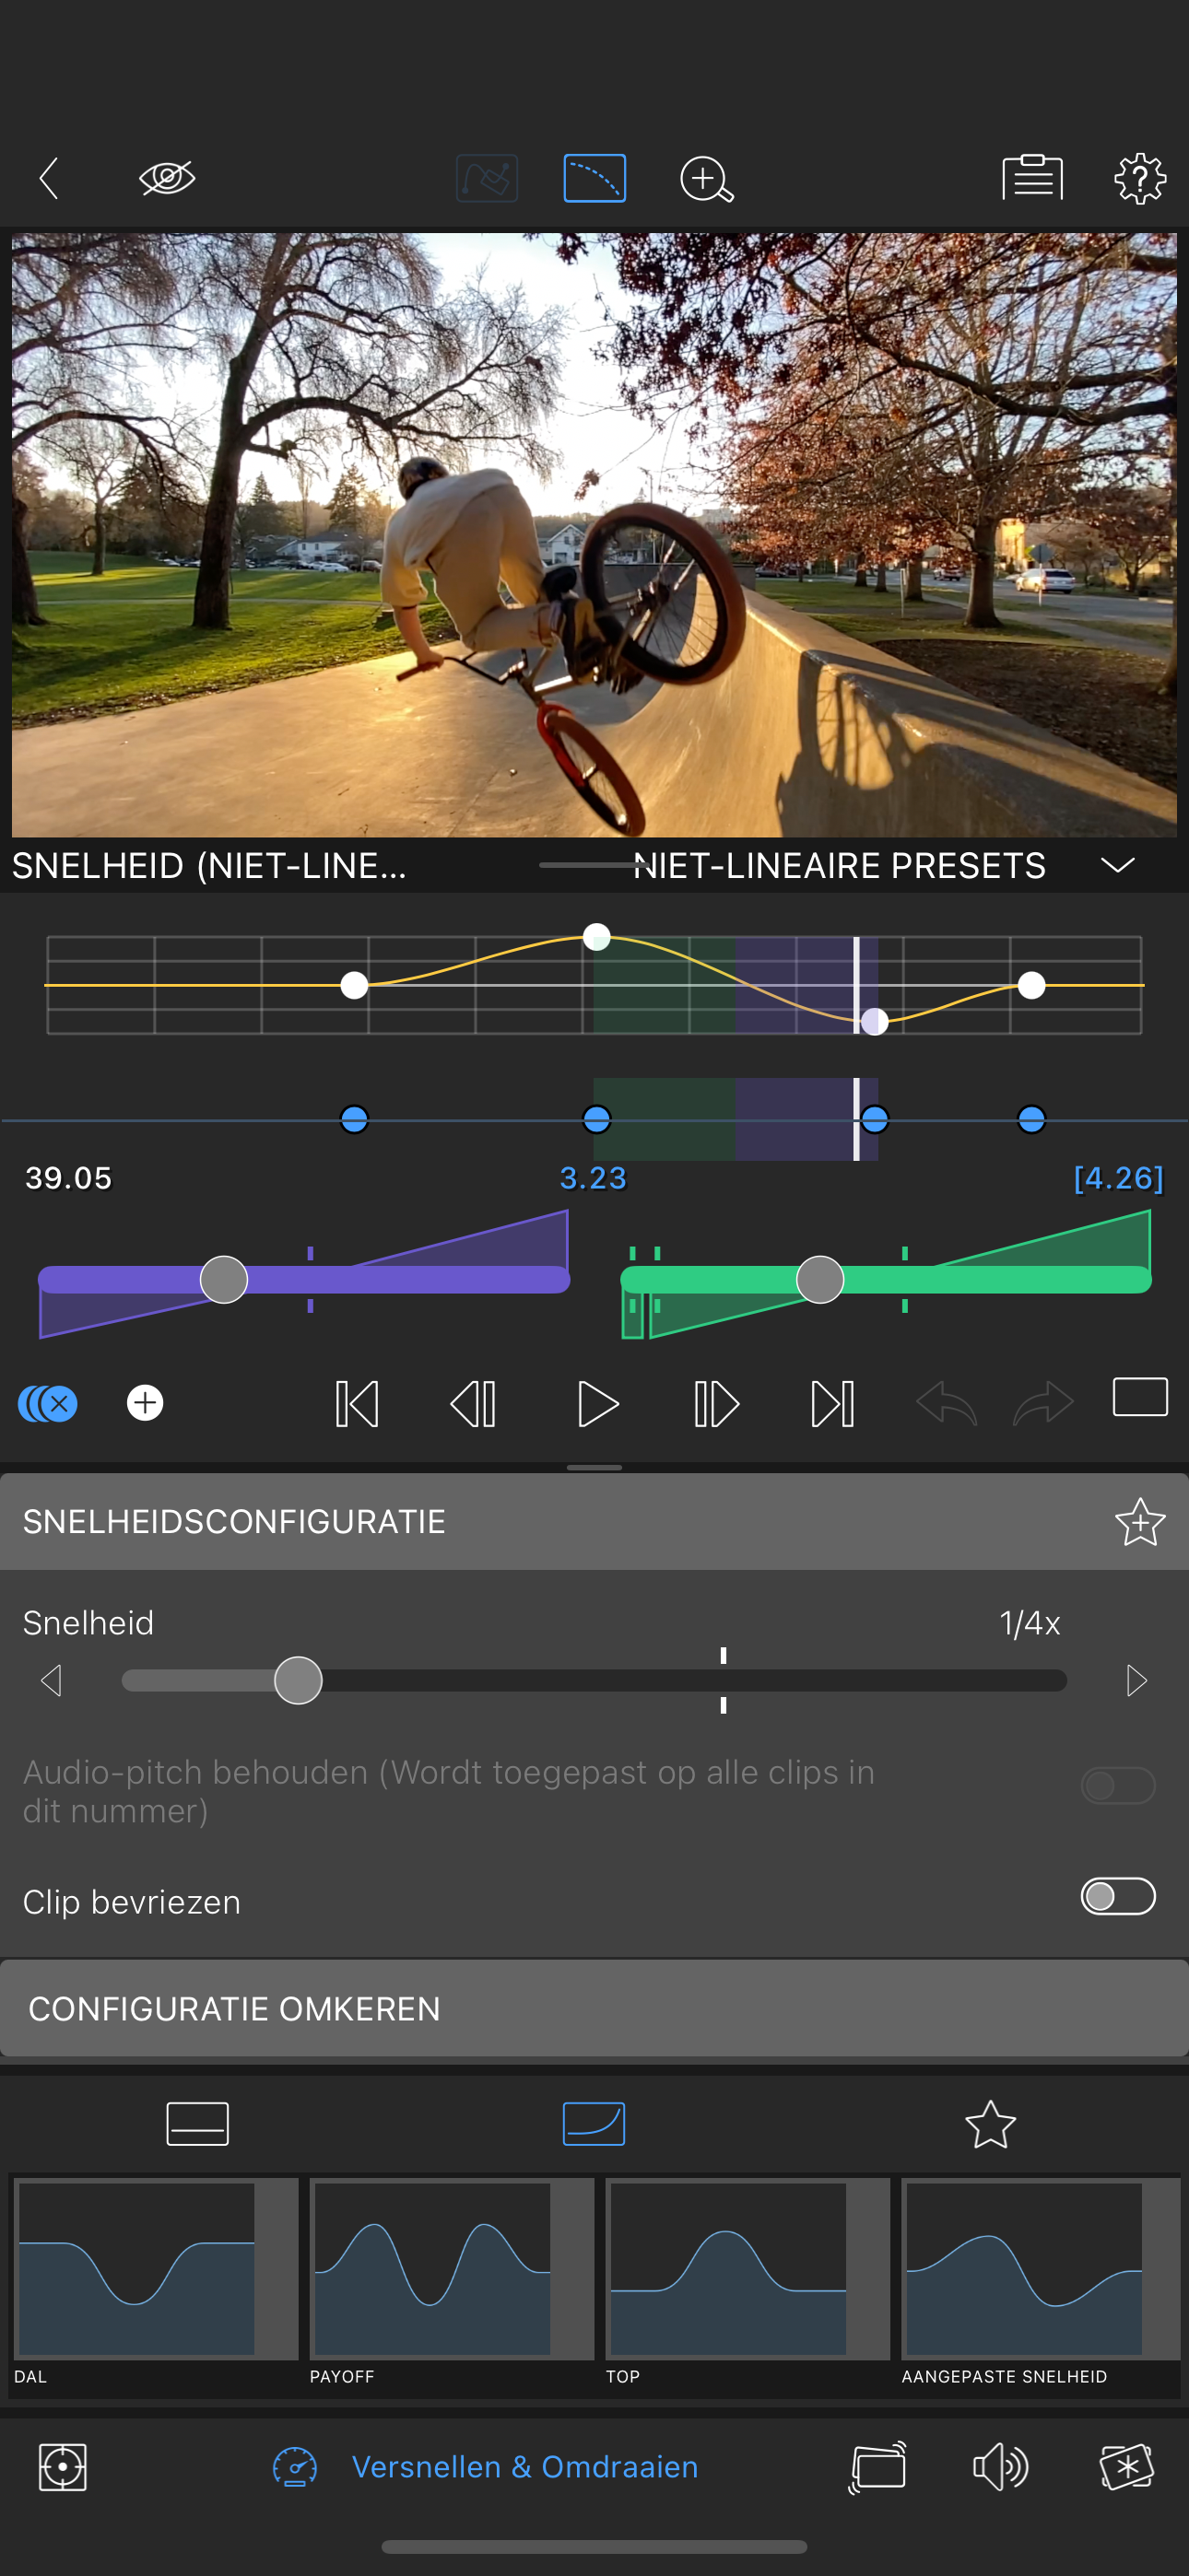Adjust the green clip trim slider handle

(819, 1280)
